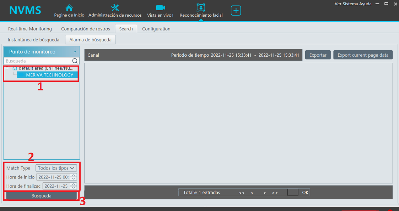Switch to the Comparación de rostros tab

tap(85, 29)
